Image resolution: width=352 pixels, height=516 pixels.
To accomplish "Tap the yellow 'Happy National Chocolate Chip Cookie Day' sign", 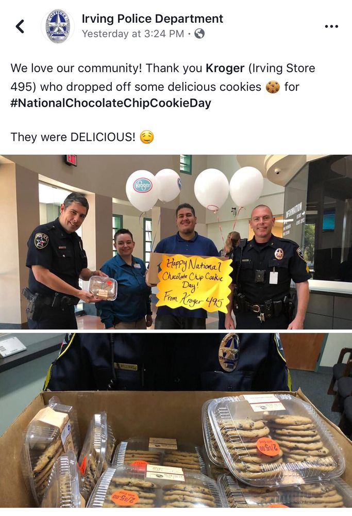I will pos(193,283).
